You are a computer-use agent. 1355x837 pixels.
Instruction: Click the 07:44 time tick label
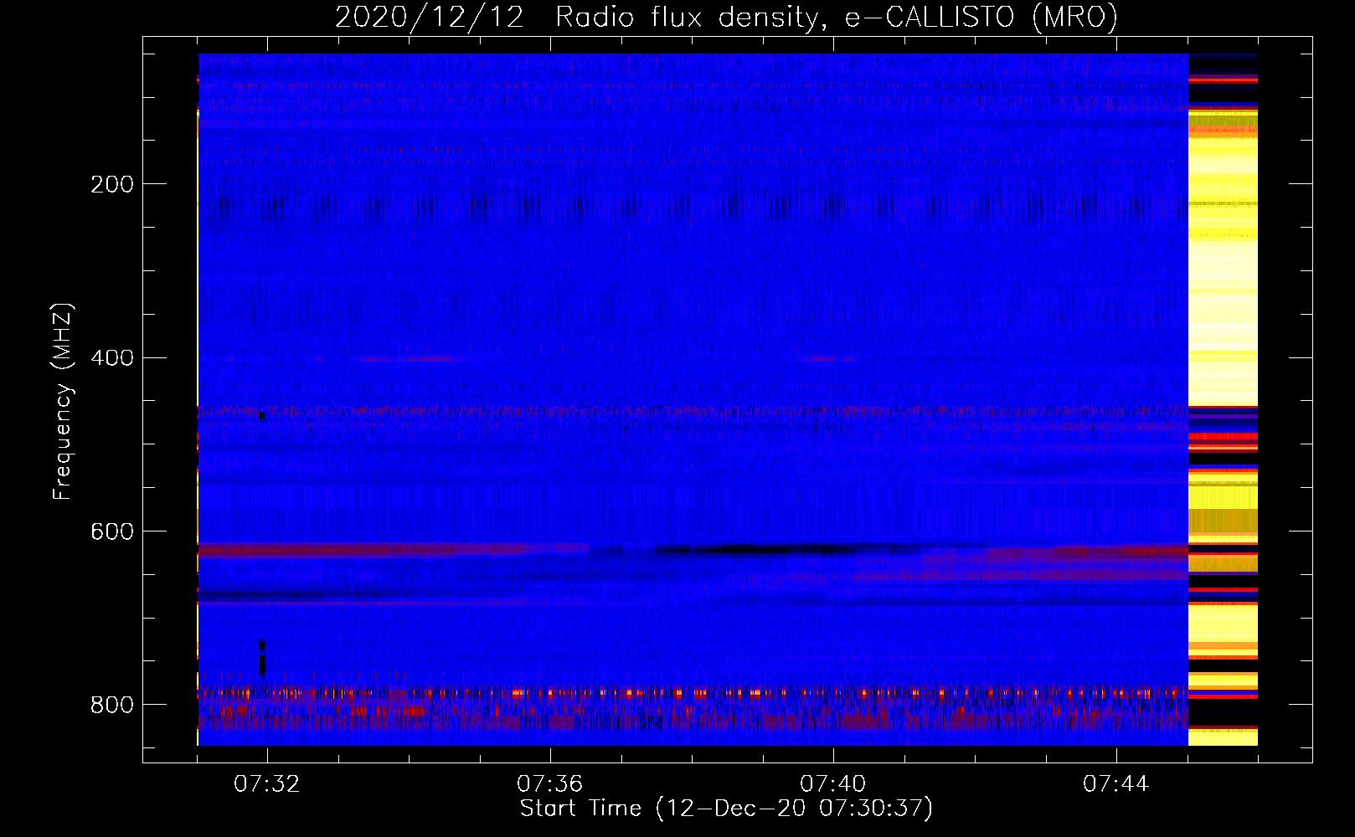click(x=1116, y=784)
